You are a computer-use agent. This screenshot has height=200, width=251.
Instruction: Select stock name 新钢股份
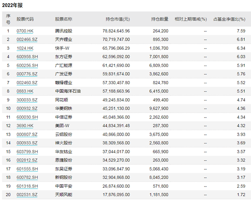pyautogui.click(x=63, y=178)
